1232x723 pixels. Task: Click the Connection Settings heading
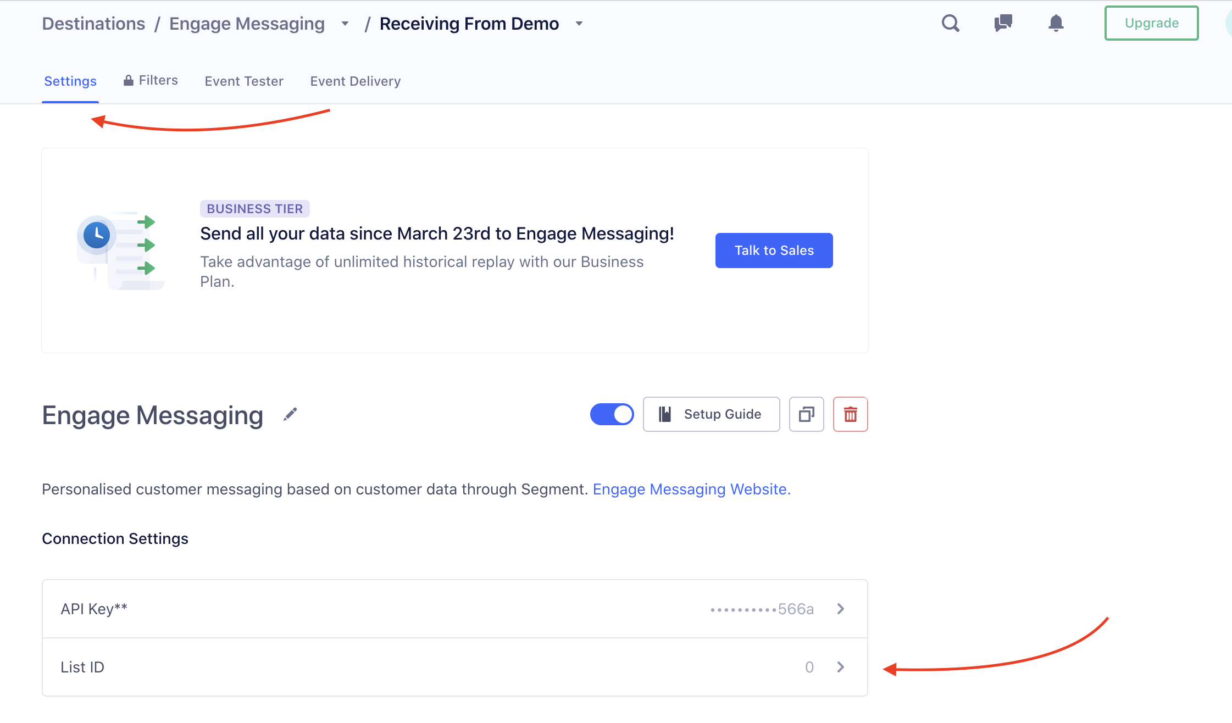(115, 538)
